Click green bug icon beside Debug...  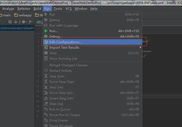(46, 36)
